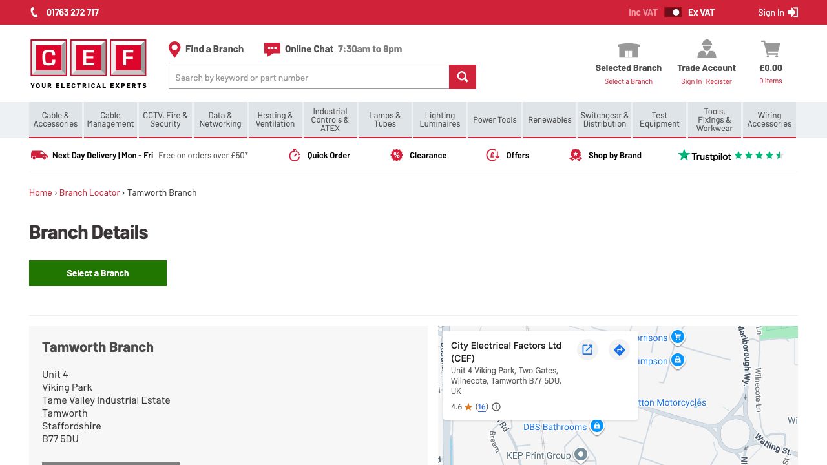Click the Register link under Trade Account
Viewport: 827px width, 465px height.
tap(719, 81)
